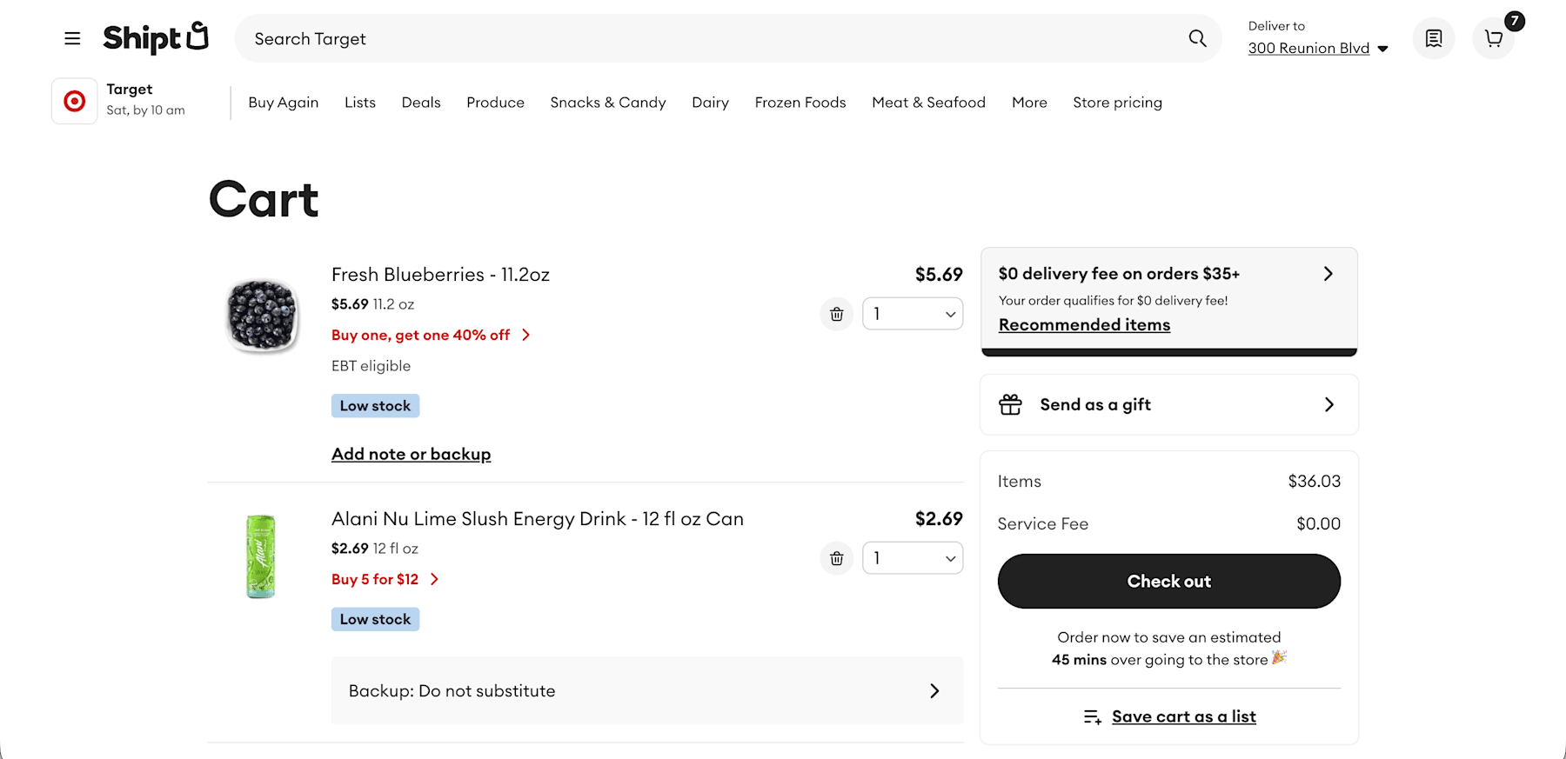Expand Backup: Do not substitute option
The height and width of the screenshot is (759, 1566).
coord(647,690)
